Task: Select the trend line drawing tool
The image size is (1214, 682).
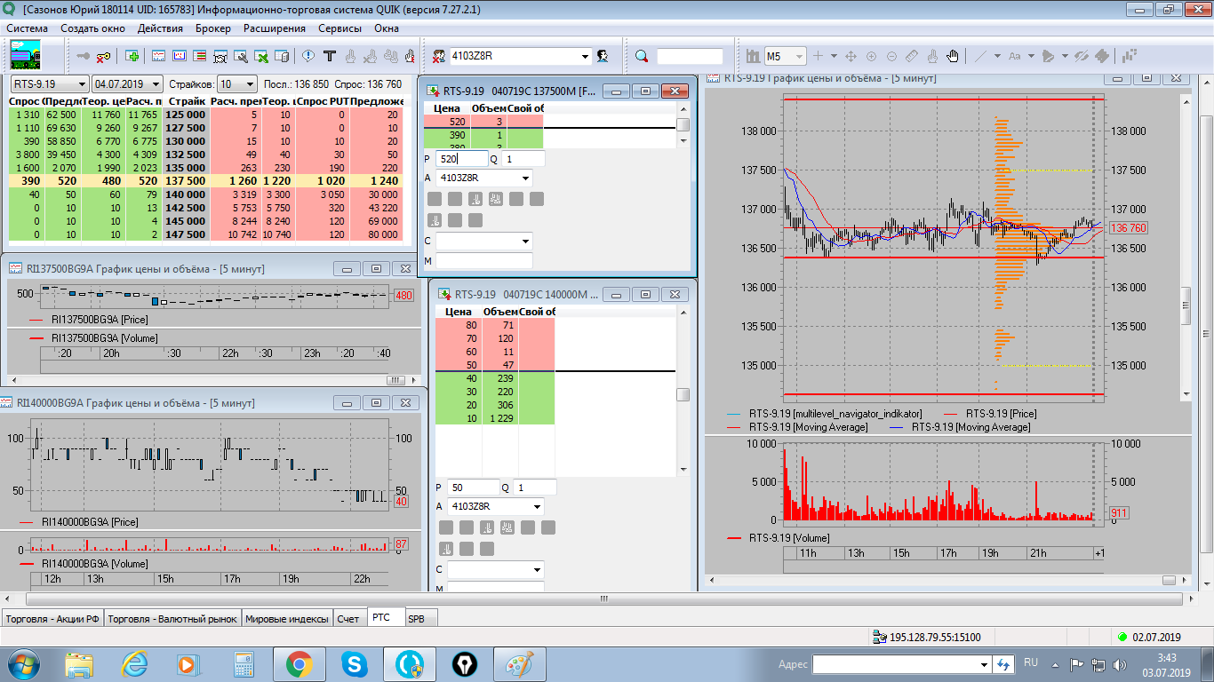Action: click(981, 56)
